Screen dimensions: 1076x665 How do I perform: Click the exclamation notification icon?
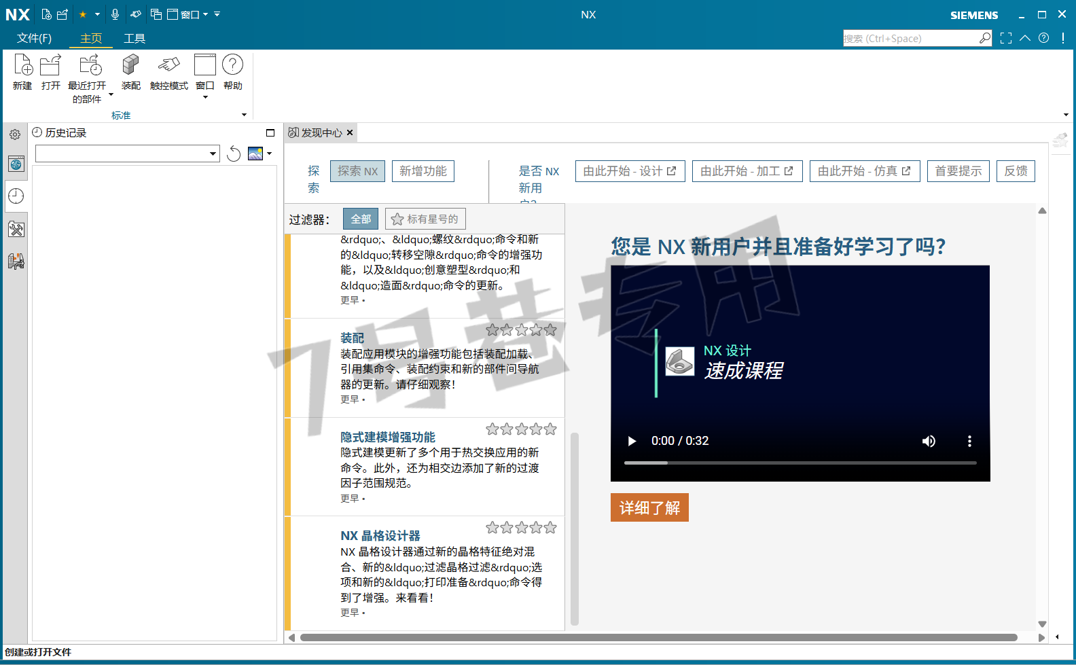(1063, 39)
